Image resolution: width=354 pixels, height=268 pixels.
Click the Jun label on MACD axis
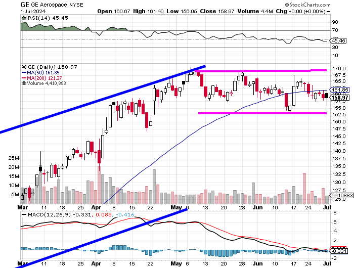coord(257,263)
